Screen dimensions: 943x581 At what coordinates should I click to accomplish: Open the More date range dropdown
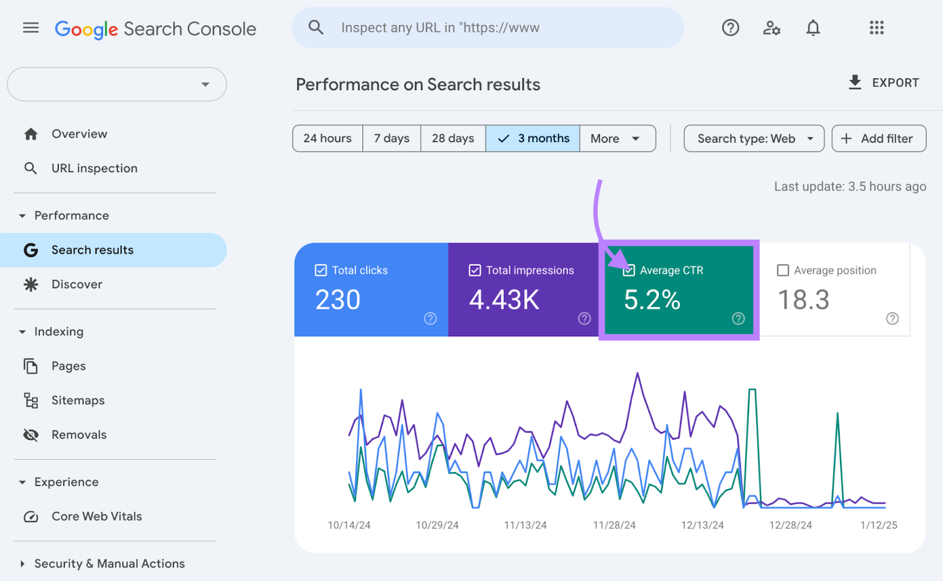click(x=617, y=138)
